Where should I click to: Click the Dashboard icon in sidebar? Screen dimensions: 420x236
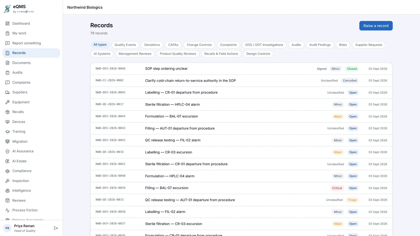(7, 24)
